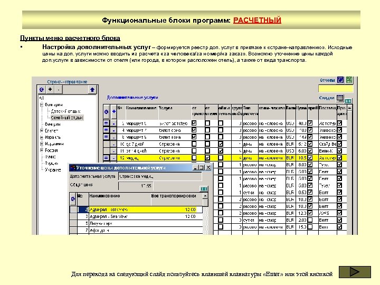Click the price dialog title bar icon
380x285 pixels.
pyautogui.click(x=72, y=167)
